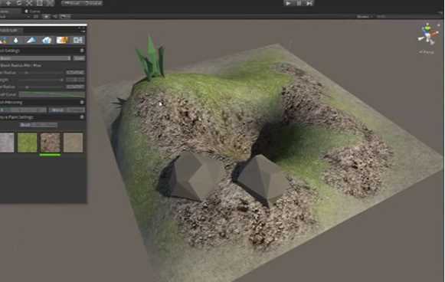Pick the green grass texture thumbnail
Screen dimensions: 445x282
click(x=28, y=143)
